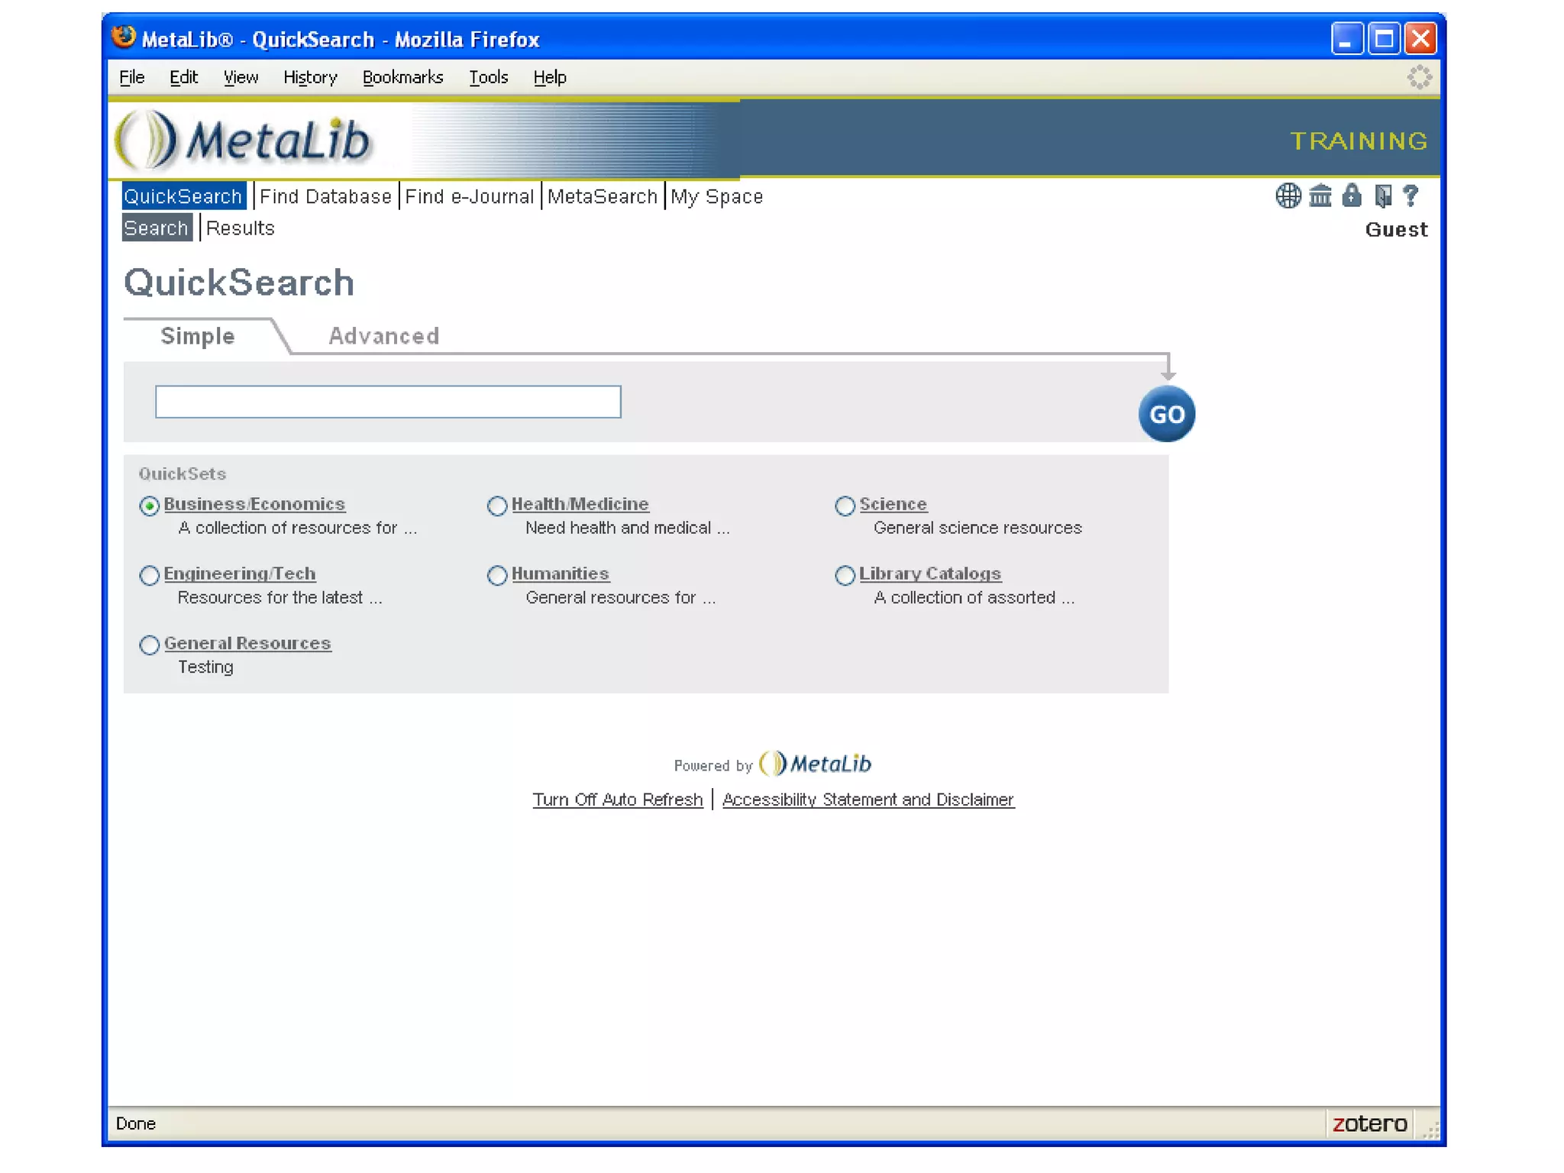Open the Tools menu

point(488,77)
